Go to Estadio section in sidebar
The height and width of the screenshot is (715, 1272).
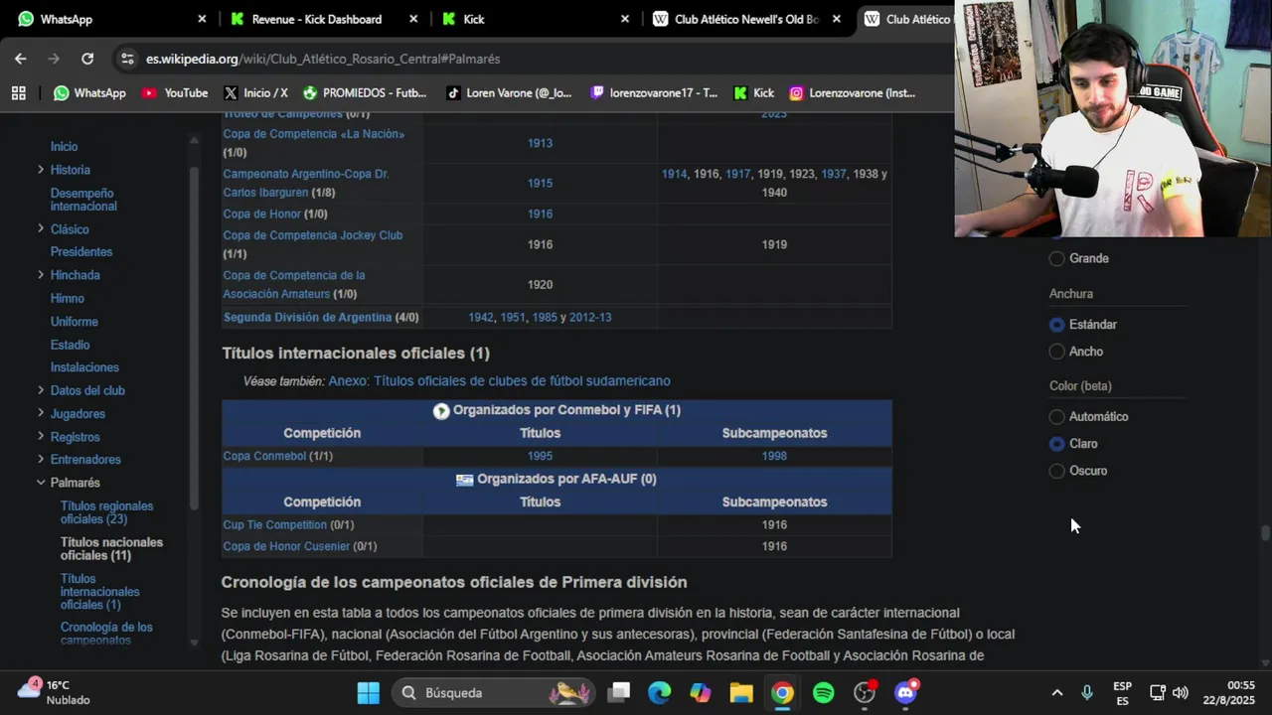pyautogui.click(x=70, y=345)
